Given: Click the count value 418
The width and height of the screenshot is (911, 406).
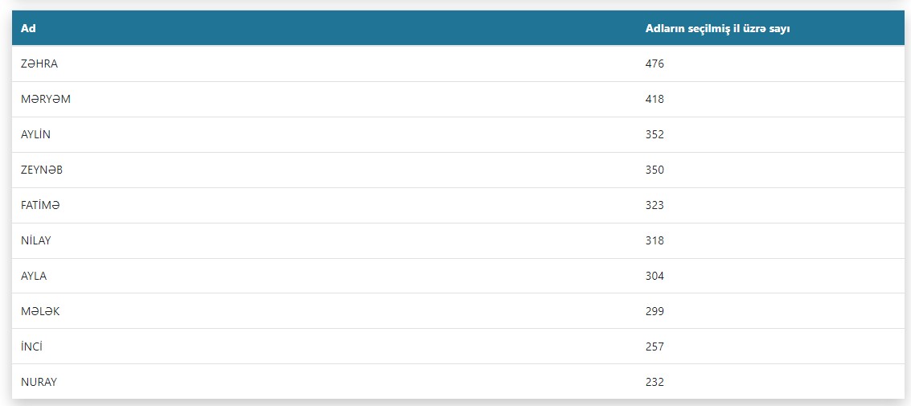Looking at the screenshot, I should (x=655, y=99).
